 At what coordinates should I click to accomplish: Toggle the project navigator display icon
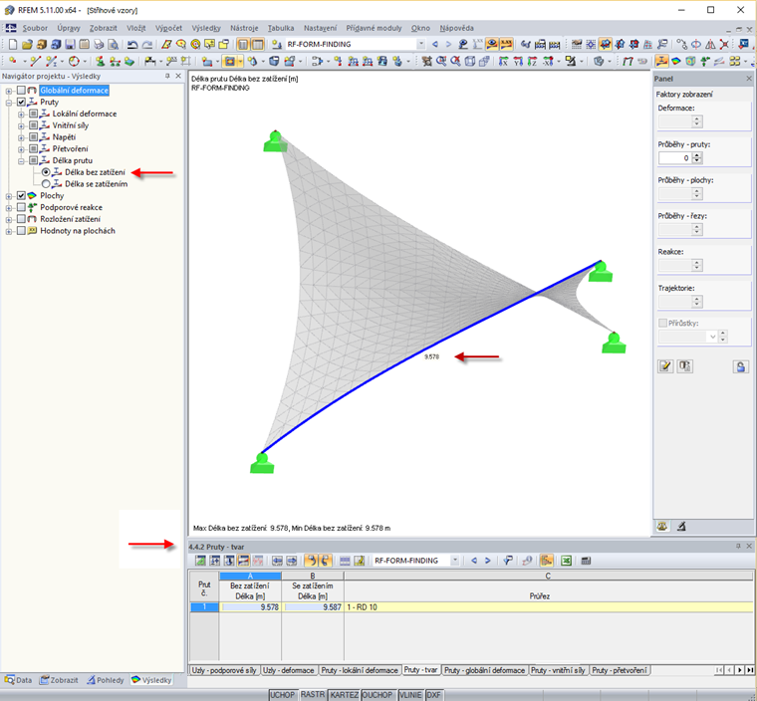(x=243, y=45)
